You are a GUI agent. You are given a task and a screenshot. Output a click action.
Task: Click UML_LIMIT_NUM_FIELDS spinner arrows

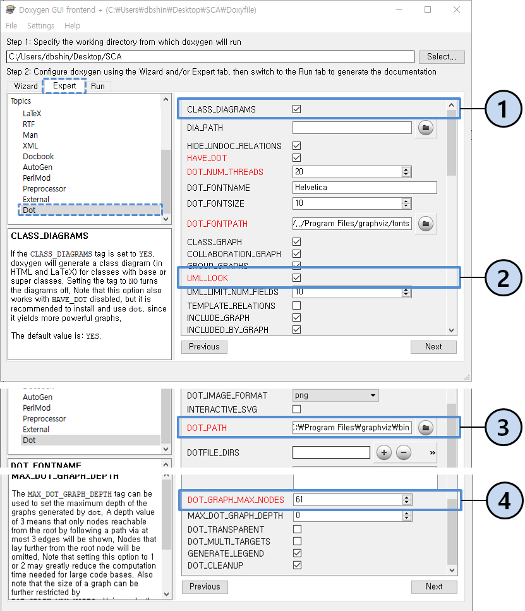[x=406, y=293]
